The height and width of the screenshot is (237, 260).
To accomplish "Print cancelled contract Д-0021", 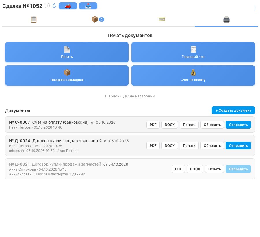I will (214, 169).
